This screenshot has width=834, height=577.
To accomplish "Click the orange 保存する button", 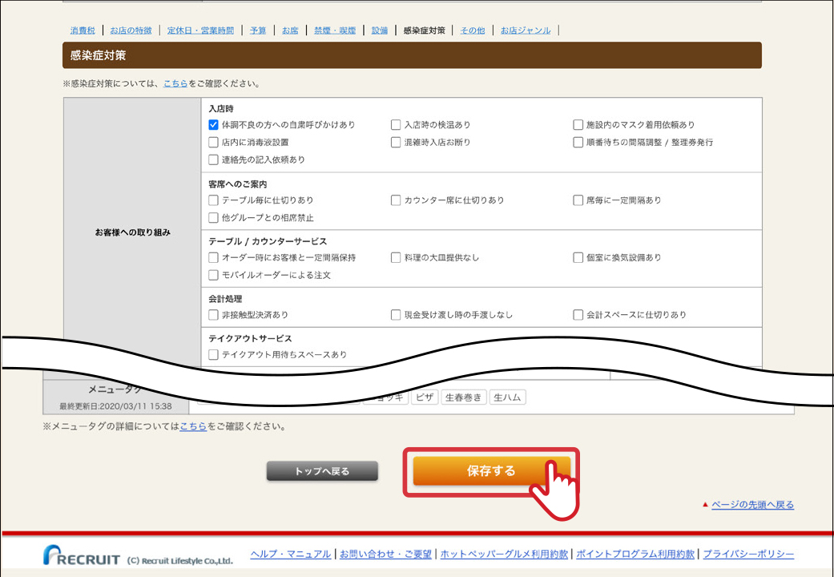I will pyautogui.click(x=491, y=471).
